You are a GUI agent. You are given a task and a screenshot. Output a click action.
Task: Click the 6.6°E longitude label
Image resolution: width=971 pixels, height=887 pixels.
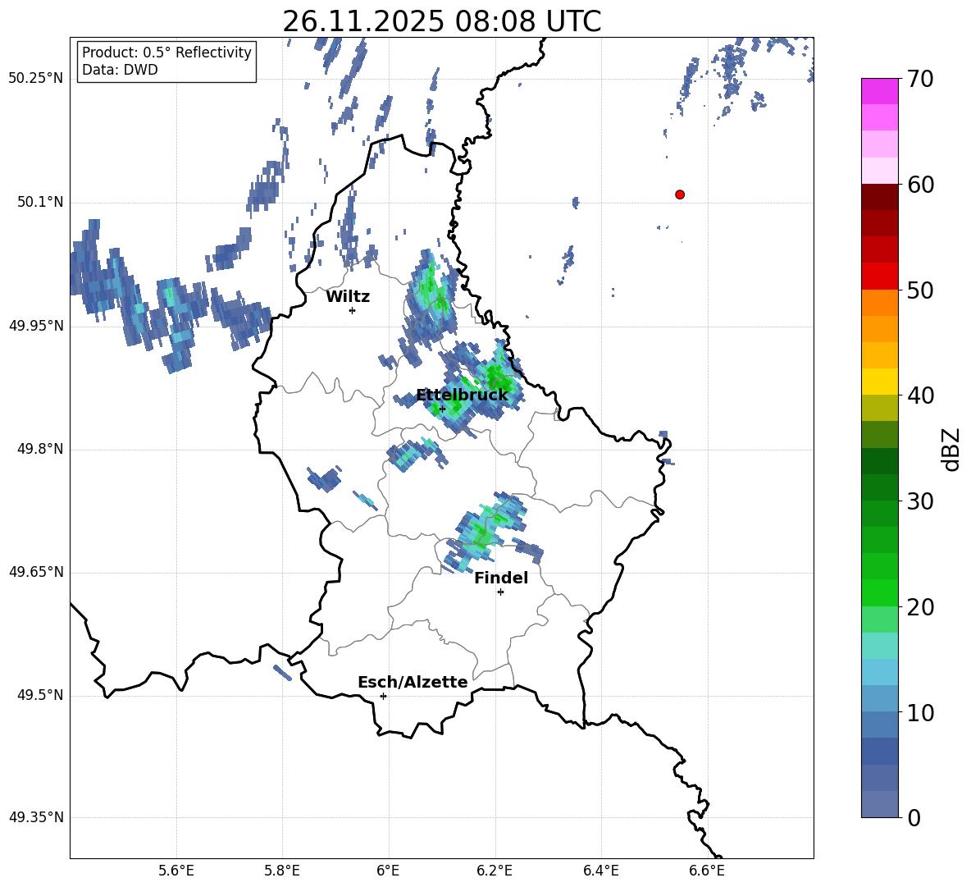[707, 871]
